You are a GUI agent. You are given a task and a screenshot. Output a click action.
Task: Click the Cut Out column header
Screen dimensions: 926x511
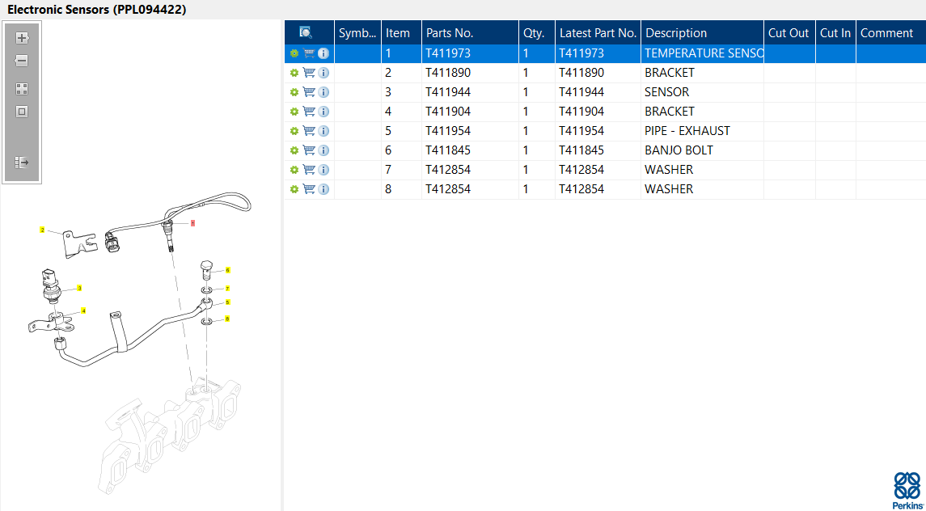[x=789, y=33]
